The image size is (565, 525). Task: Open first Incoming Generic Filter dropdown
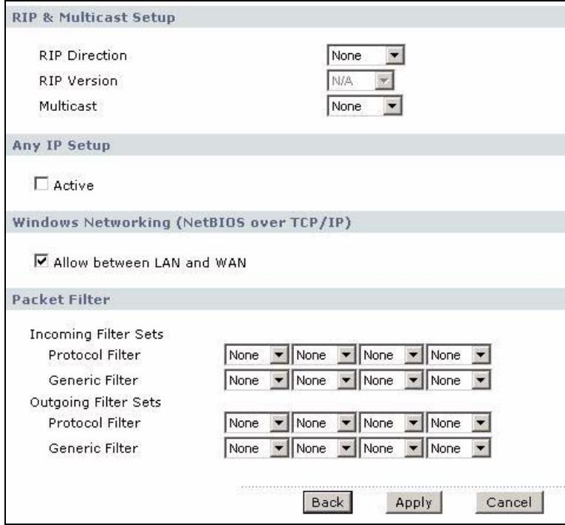click(x=256, y=380)
